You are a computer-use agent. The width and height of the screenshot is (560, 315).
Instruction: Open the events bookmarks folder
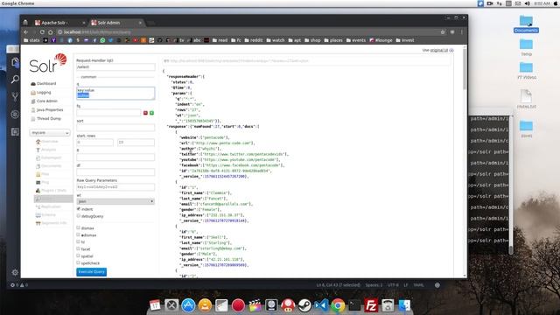point(356,40)
